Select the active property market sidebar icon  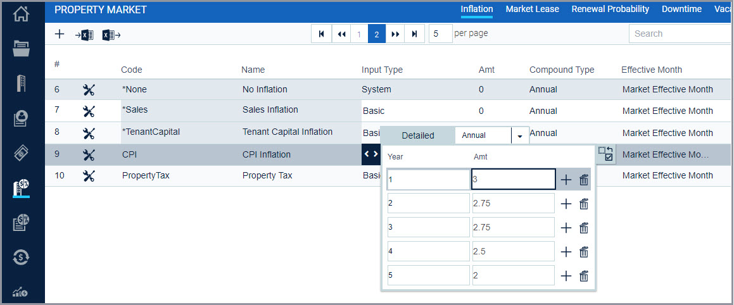tap(21, 187)
